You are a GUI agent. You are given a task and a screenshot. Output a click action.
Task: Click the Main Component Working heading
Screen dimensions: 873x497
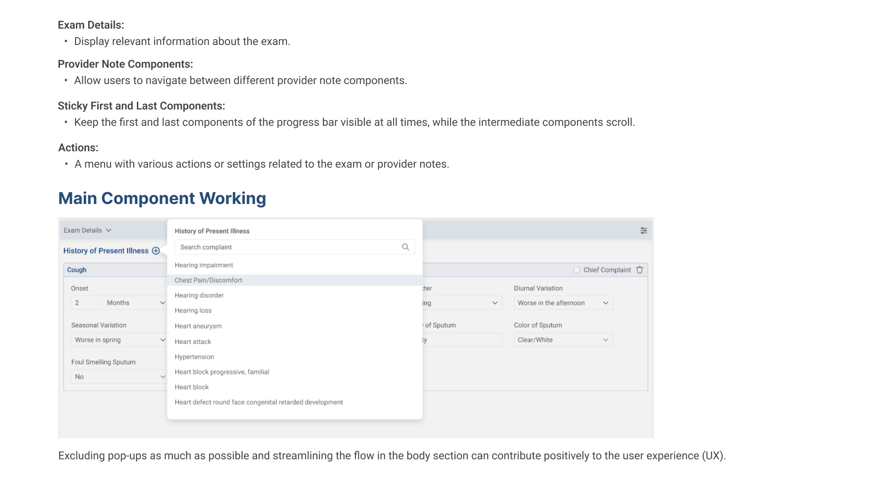pos(162,199)
